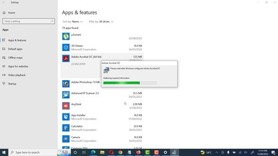Click the Camera app icon
Image resolution: width=278 pixels, height=156 pixels.
(x=66, y=139)
